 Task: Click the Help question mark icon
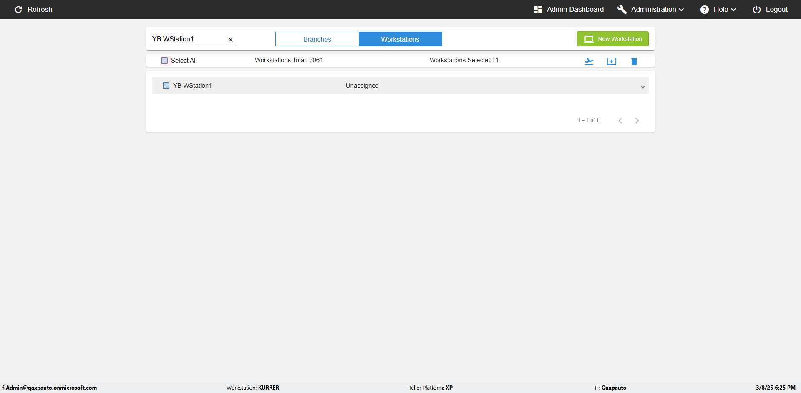pyautogui.click(x=705, y=9)
